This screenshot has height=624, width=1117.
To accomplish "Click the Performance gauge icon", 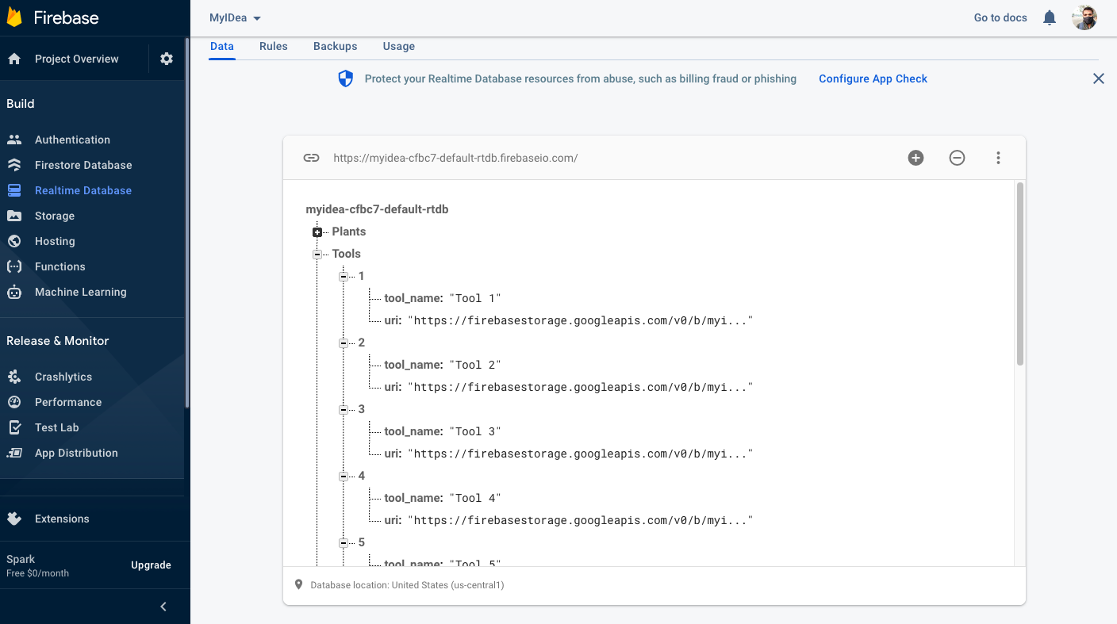I will point(14,402).
